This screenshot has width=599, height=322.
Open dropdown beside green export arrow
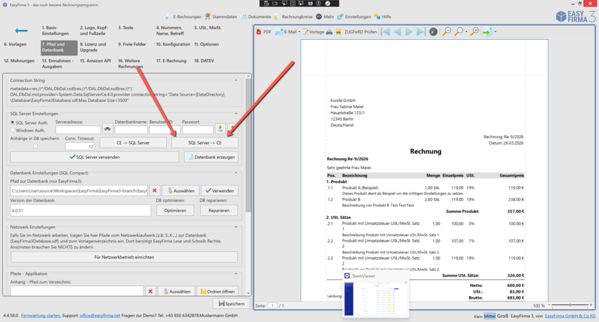pyautogui.click(x=495, y=32)
